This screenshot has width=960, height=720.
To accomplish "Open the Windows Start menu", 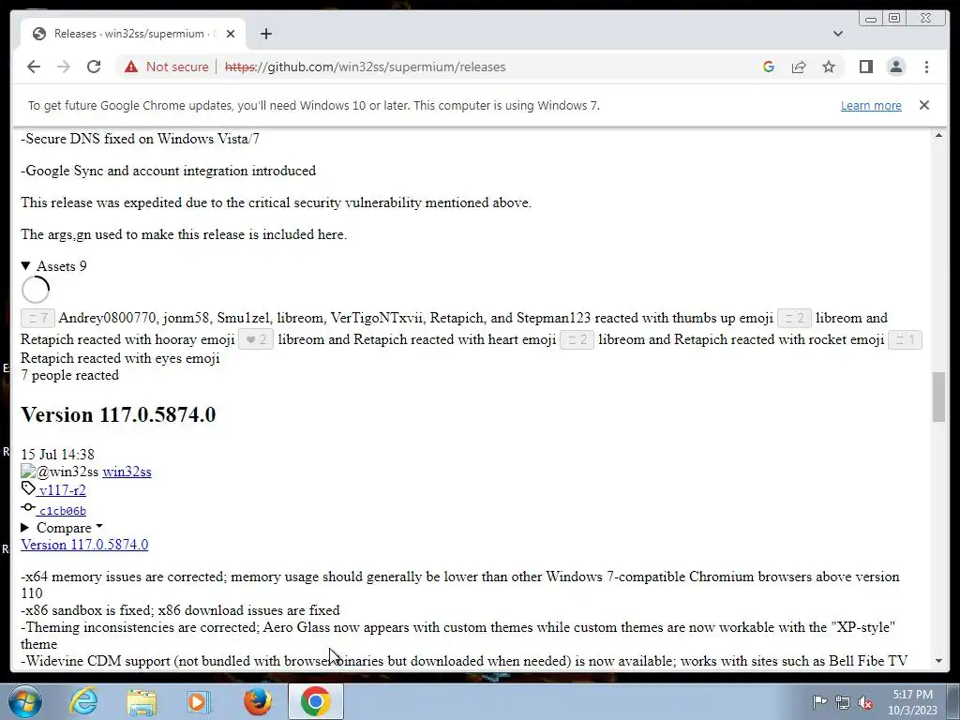I will click(x=24, y=701).
